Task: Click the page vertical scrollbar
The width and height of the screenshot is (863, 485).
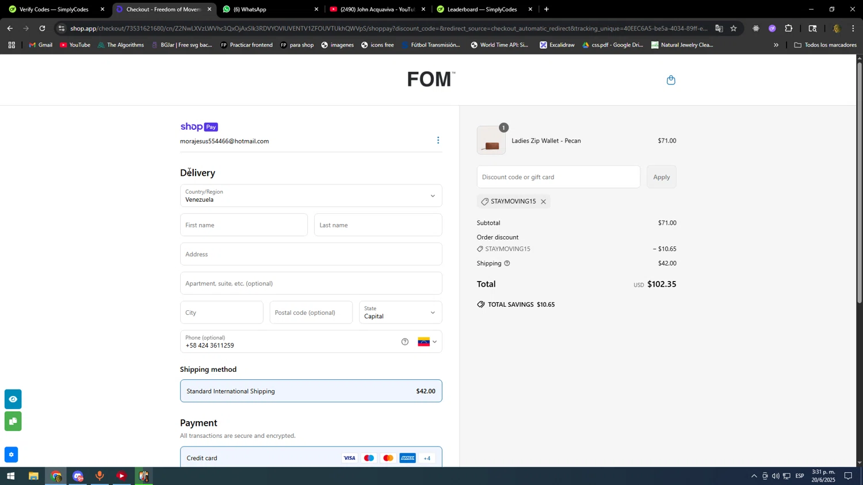Action: tap(860, 183)
